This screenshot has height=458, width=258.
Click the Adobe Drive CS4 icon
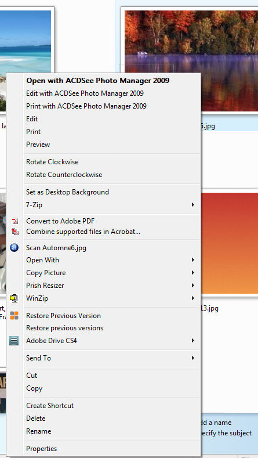tap(14, 341)
